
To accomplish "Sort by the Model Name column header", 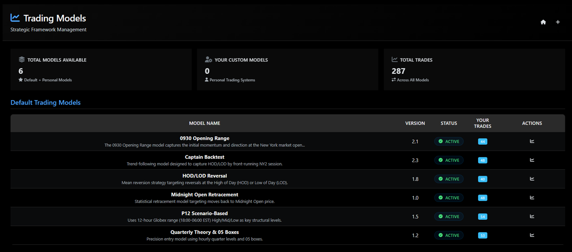I will click(x=205, y=123).
